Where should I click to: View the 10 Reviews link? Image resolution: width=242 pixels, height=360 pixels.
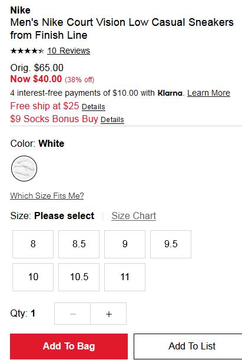coord(69,51)
